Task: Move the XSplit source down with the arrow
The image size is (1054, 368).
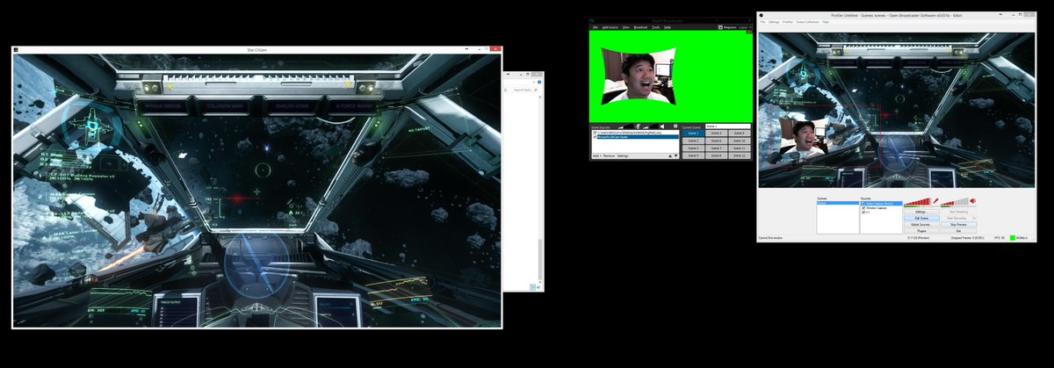Action: tap(675, 155)
